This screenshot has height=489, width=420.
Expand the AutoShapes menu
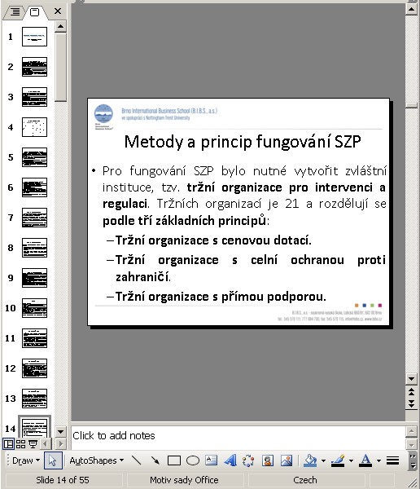[96, 460]
